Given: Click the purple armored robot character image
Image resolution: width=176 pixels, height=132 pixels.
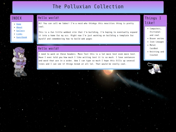Looking at the screenshot, I should click(20, 62).
